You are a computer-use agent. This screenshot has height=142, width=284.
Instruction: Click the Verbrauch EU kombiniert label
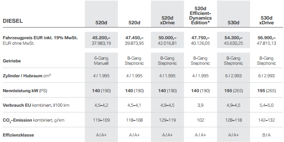point(36,105)
